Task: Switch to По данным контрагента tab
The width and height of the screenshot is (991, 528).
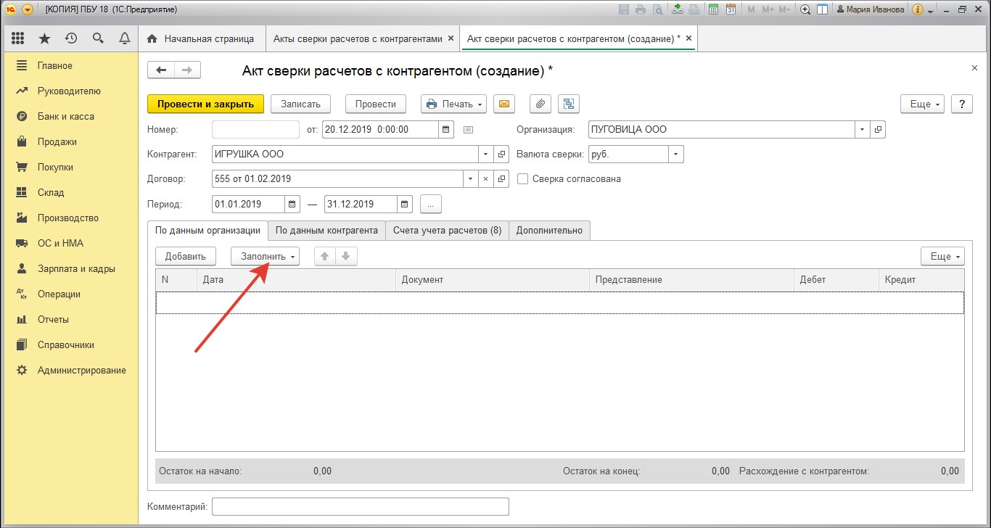Action: point(326,231)
